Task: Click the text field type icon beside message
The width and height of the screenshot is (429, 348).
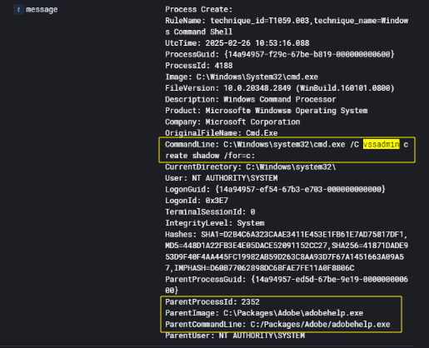Action: pyautogui.click(x=18, y=10)
